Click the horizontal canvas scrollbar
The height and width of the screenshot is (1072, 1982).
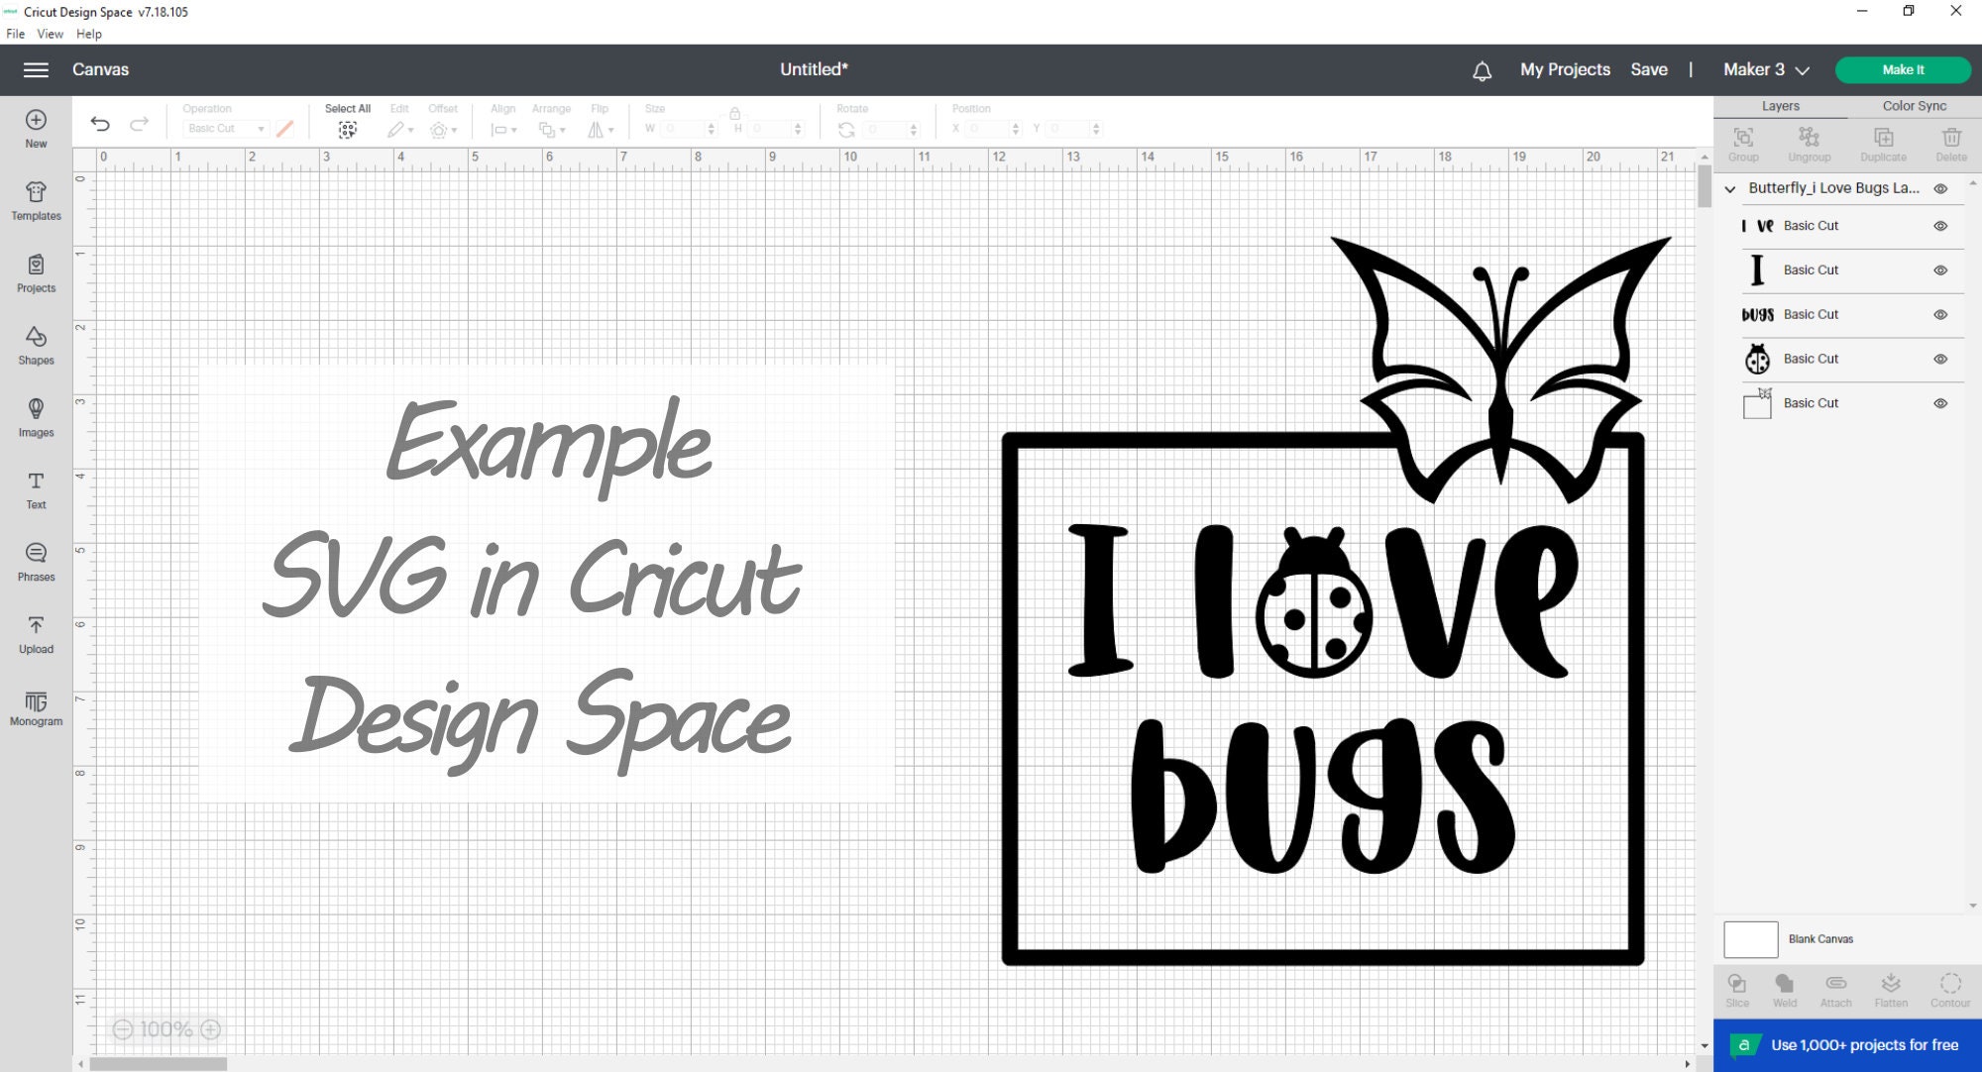click(159, 1064)
